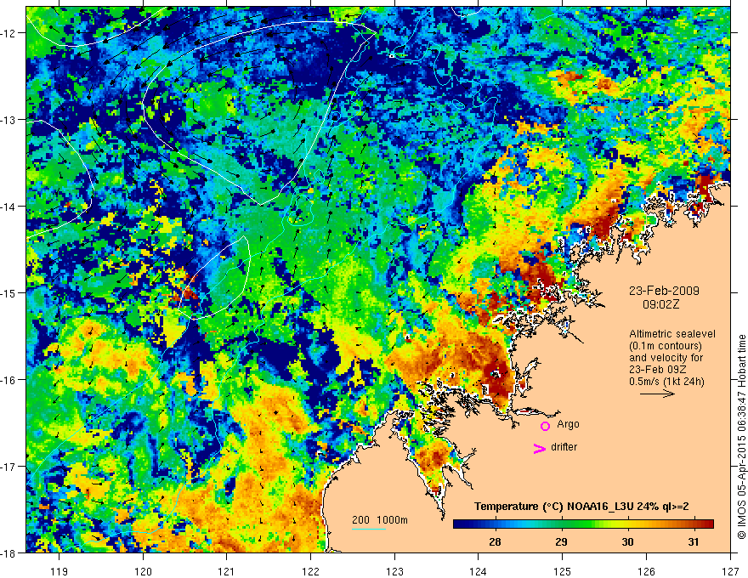This screenshot has height=578, width=748.
Task: Click the color bar value 28
Action: pos(496,541)
